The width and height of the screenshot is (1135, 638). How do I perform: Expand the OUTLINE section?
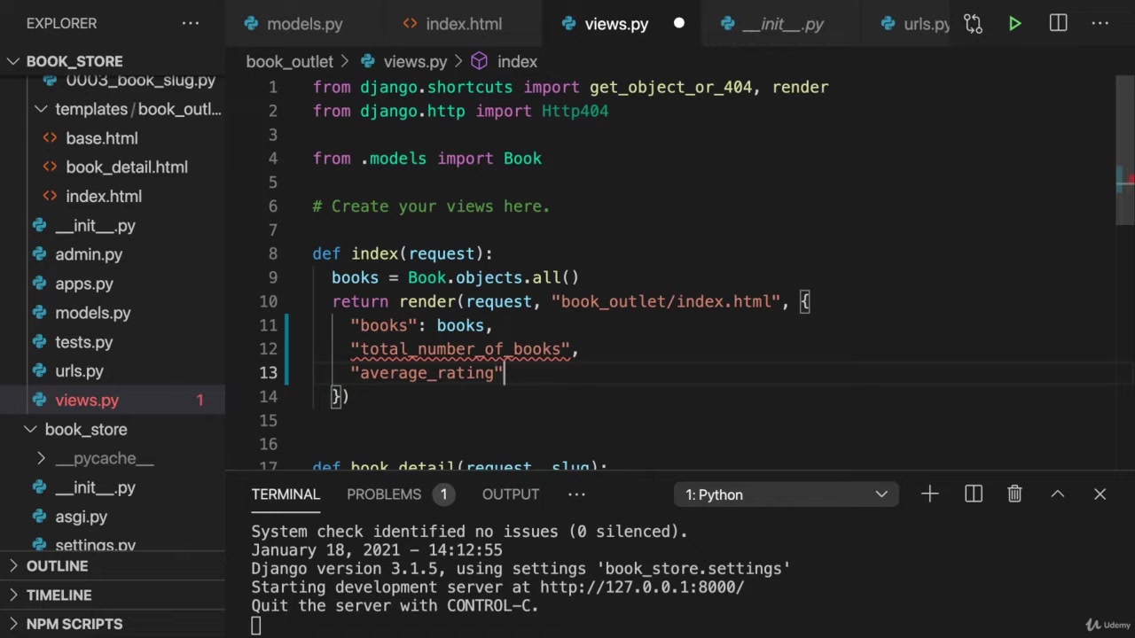pos(57,566)
